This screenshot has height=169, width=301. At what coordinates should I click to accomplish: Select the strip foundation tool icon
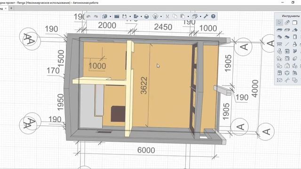[287, 37]
